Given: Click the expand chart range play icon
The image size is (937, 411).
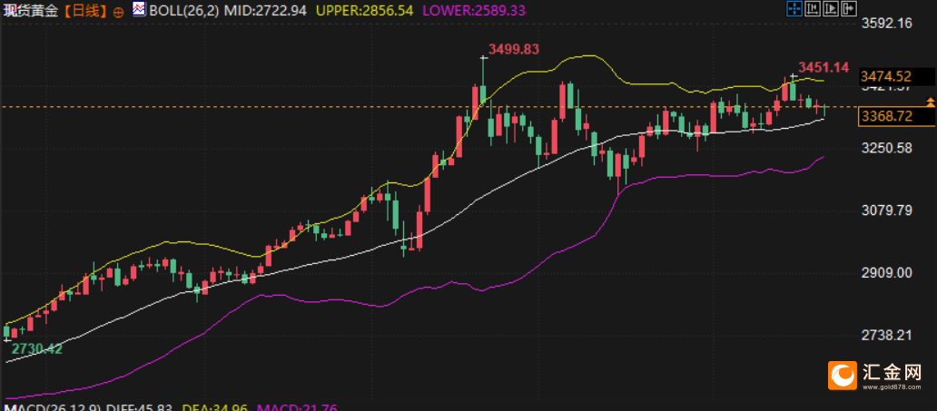Looking at the screenshot, I should (831, 8).
